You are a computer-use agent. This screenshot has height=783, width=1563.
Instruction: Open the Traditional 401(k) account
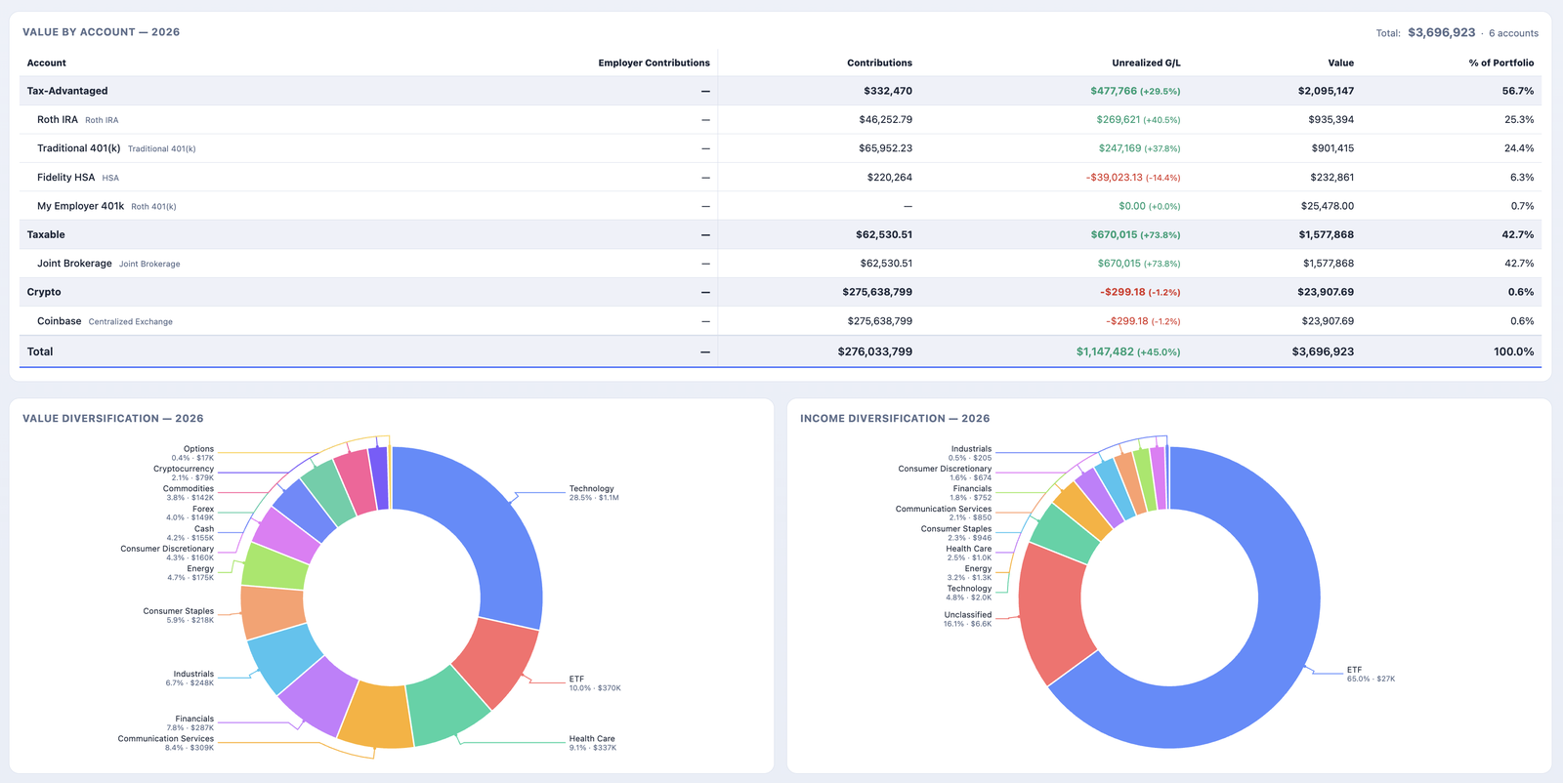(781, 148)
